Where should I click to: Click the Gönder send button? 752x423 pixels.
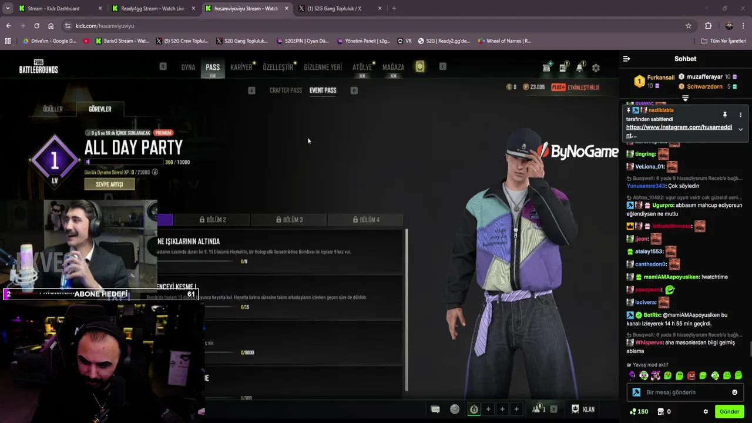tap(729, 411)
